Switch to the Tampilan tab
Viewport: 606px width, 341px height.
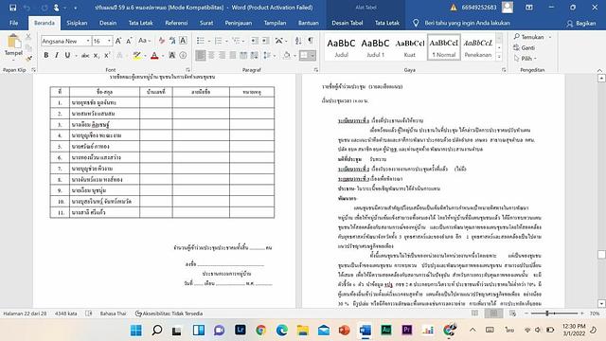275,23
